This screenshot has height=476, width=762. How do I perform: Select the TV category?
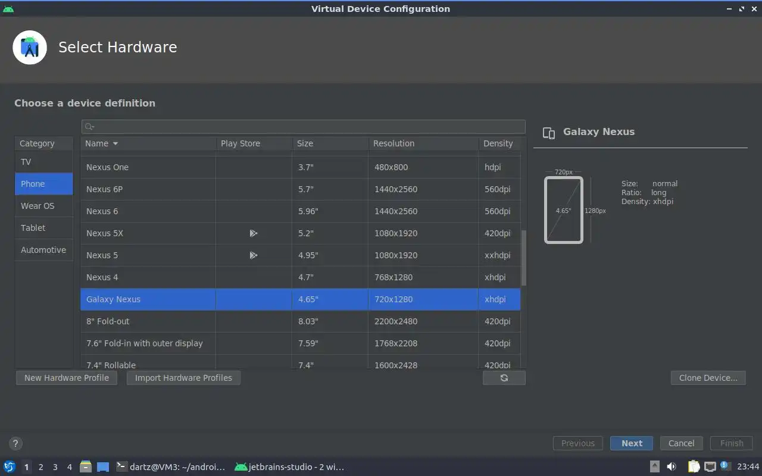point(44,162)
